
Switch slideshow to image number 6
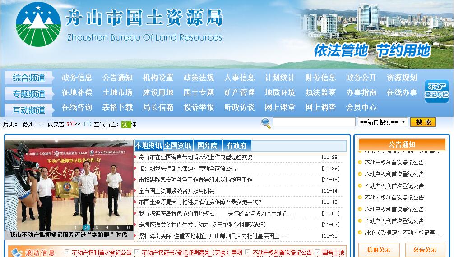pyautogui.click(x=129, y=228)
